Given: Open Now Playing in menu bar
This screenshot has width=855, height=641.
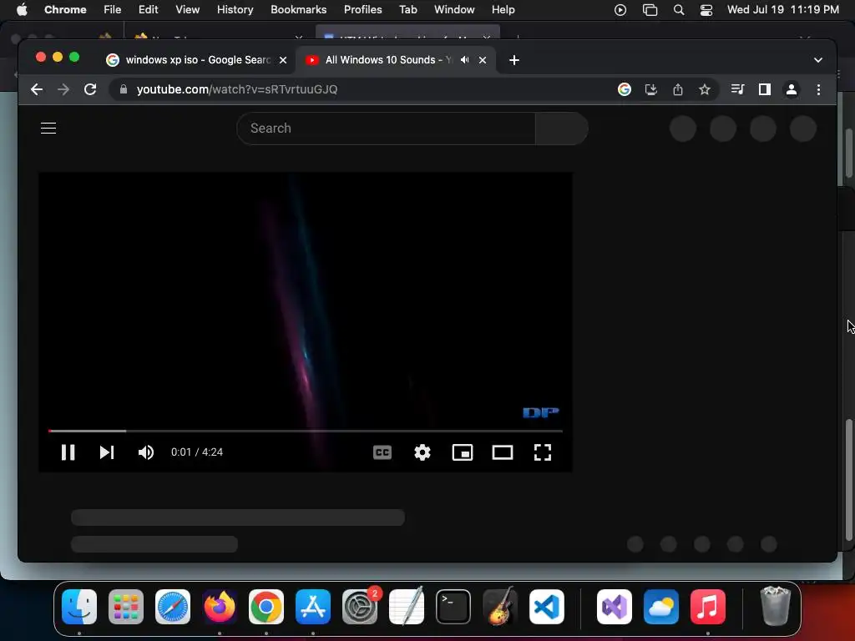Looking at the screenshot, I should (620, 10).
